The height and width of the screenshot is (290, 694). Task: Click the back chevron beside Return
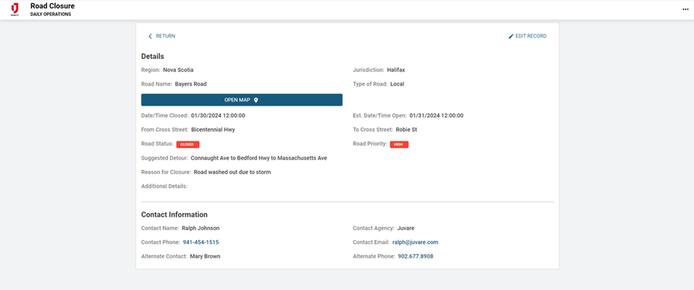click(150, 36)
